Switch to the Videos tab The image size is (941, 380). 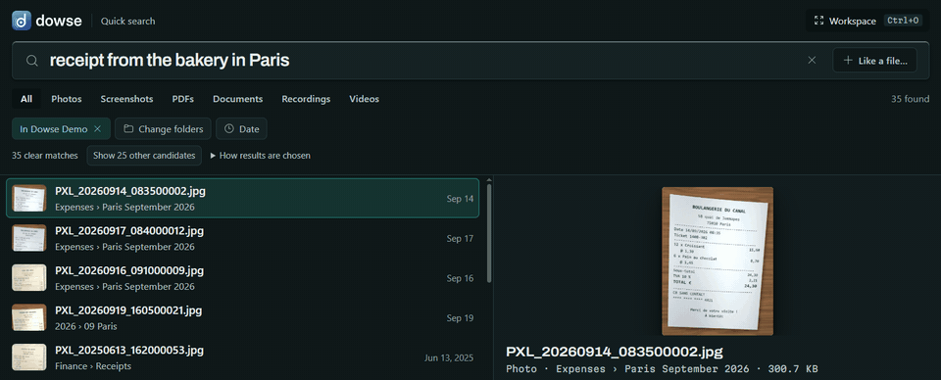pyautogui.click(x=365, y=99)
